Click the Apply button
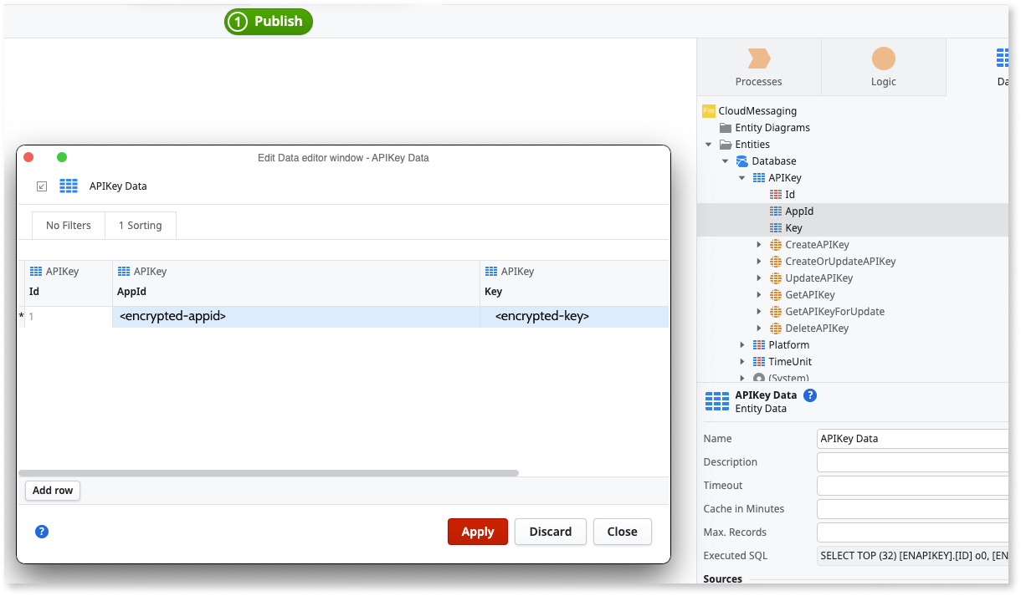 pyautogui.click(x=477, y=532)
